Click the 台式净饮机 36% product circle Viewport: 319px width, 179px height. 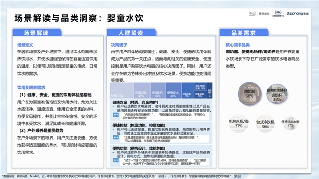point(266,124)
